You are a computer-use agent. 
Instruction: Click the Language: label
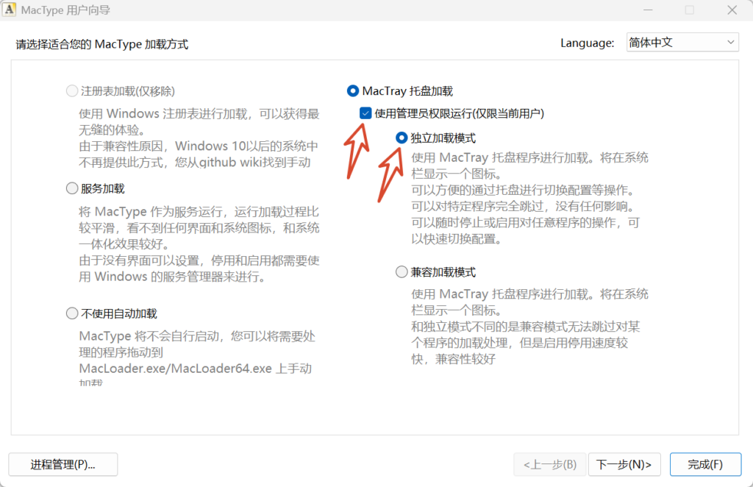coord(588,43)
